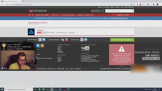The width and height of the screenshot is (162, 91).
Task: Open the Game Life channel result
Action: [x=40, y=30]
